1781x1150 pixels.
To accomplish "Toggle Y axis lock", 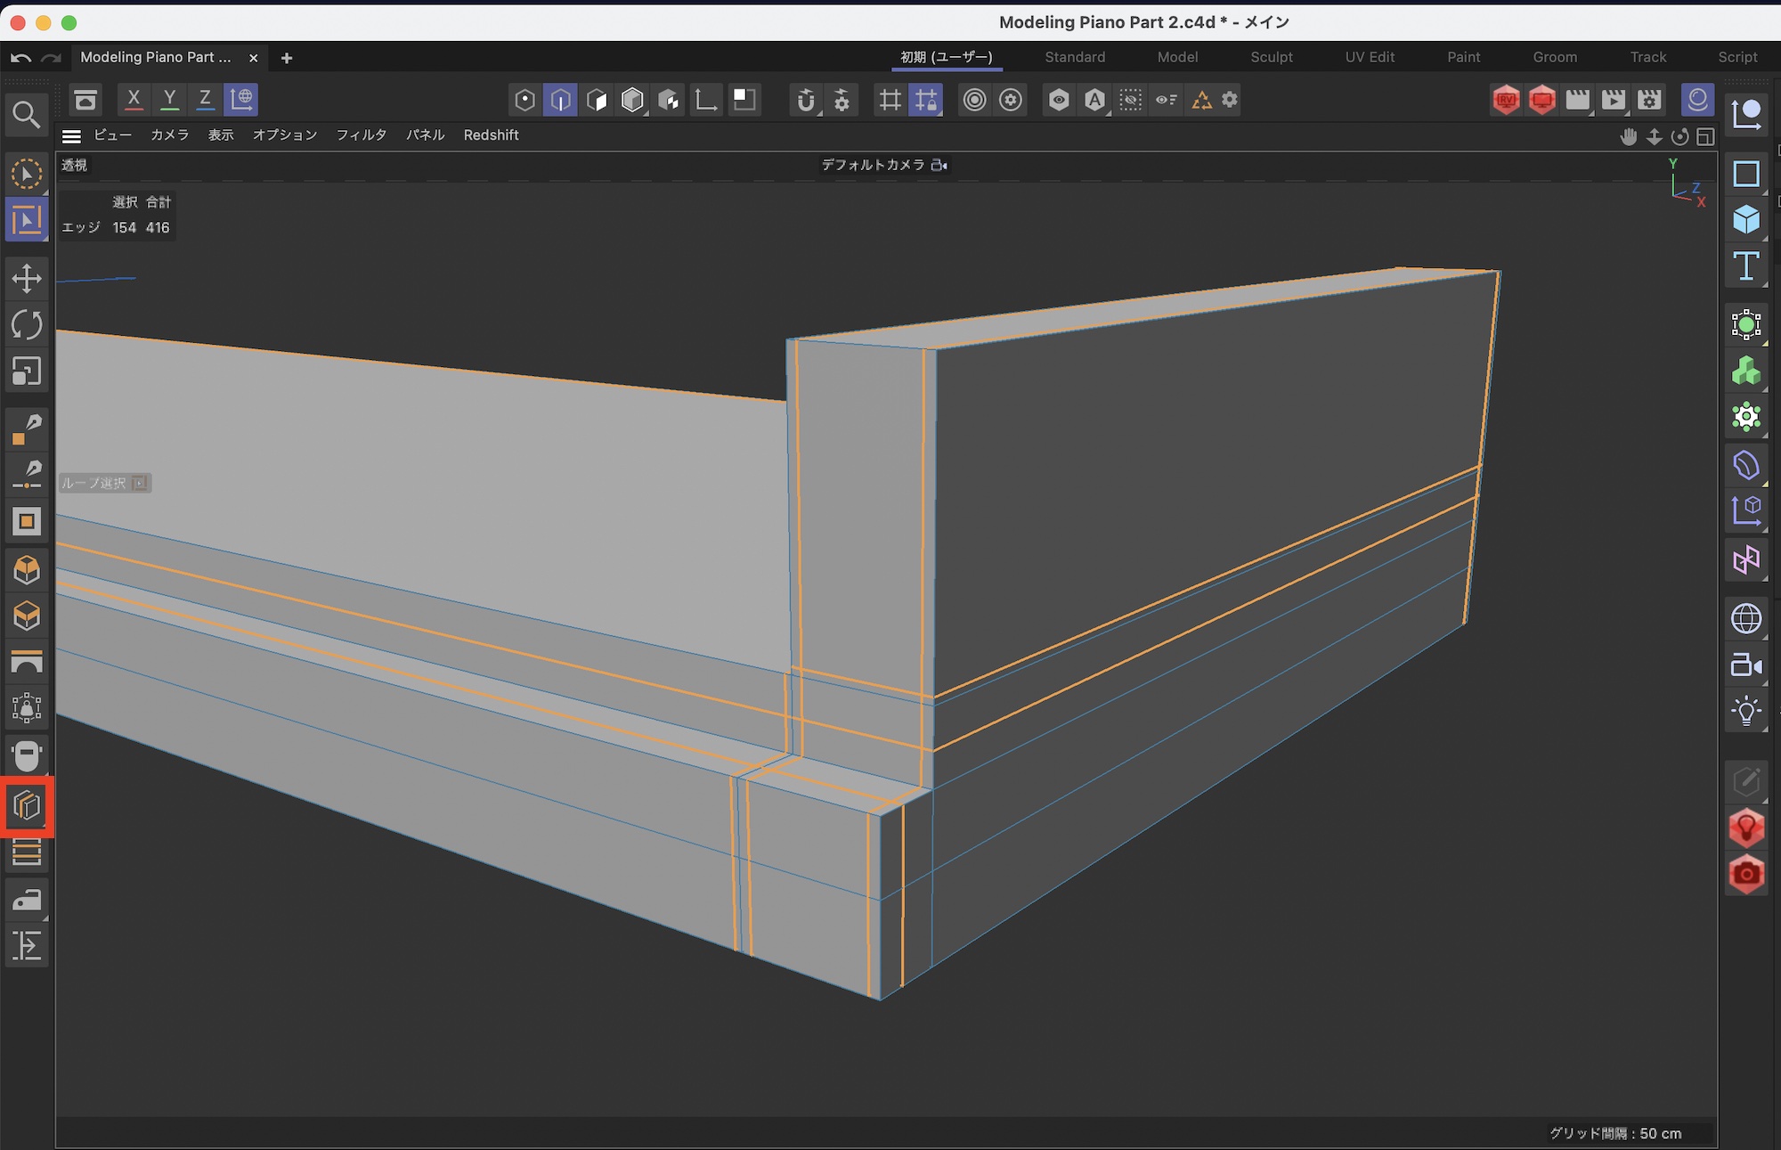I will click(x=169, y=99).
